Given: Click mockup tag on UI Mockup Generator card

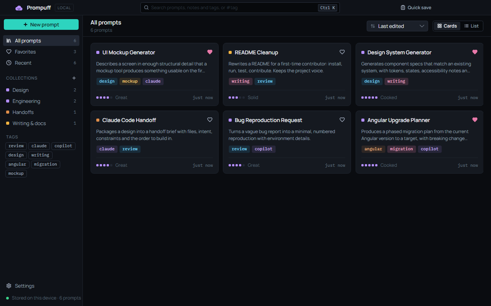Looking at the screenshot, I should pos(130,81).
